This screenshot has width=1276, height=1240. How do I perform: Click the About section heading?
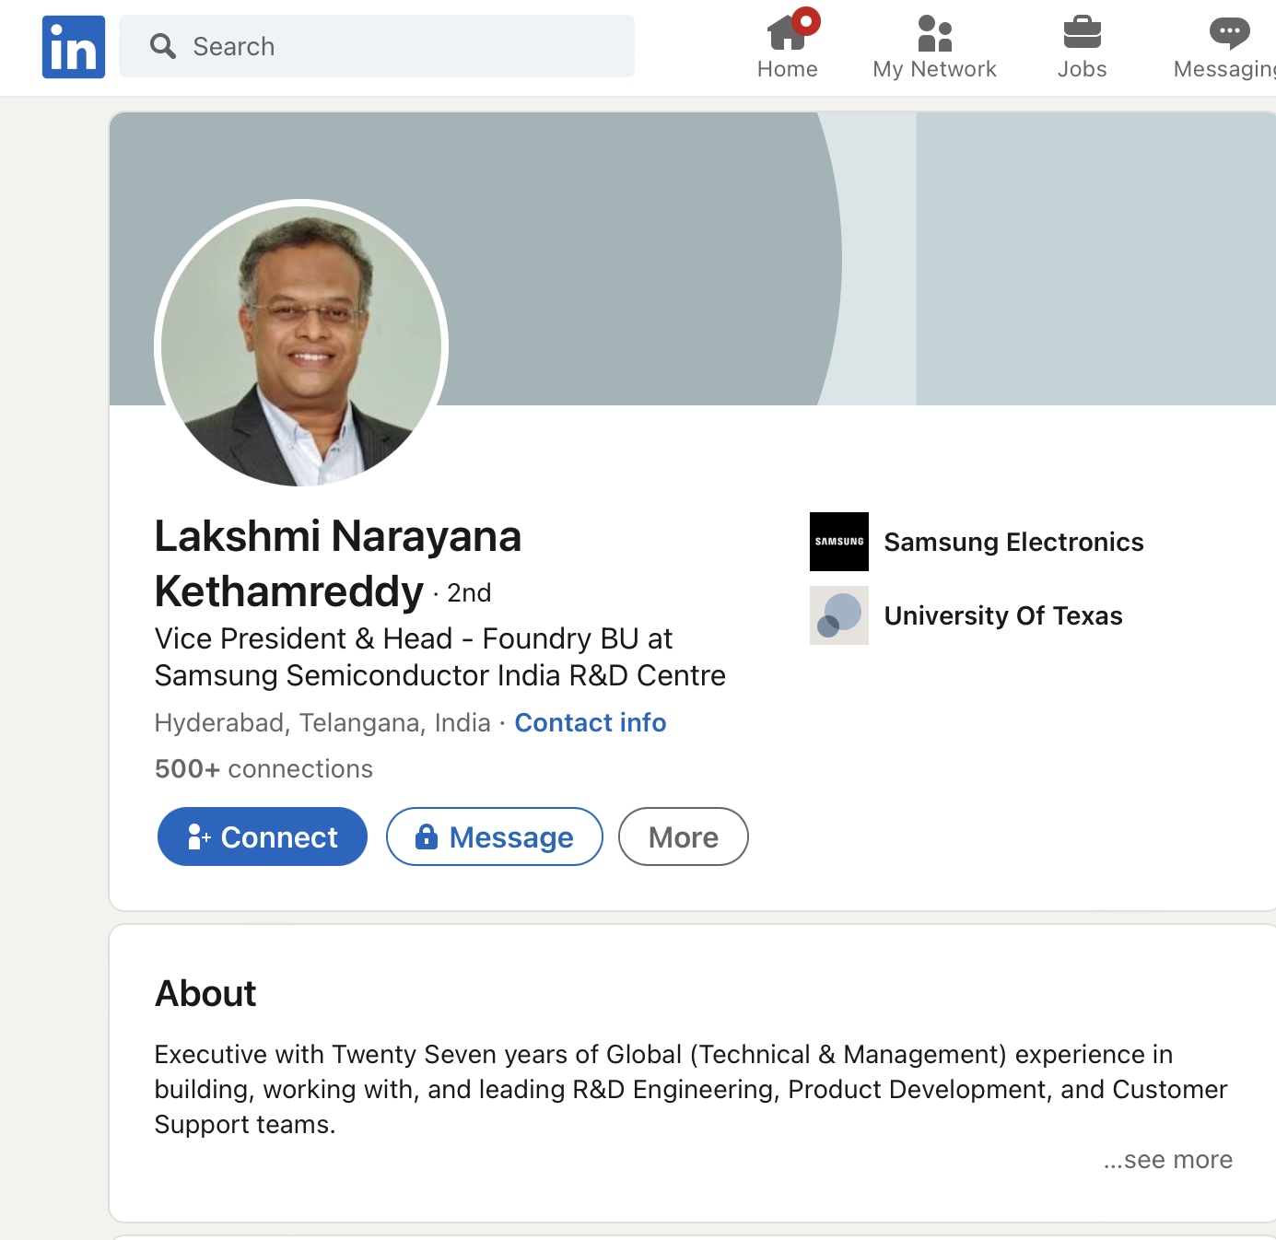tap(205, 993)
